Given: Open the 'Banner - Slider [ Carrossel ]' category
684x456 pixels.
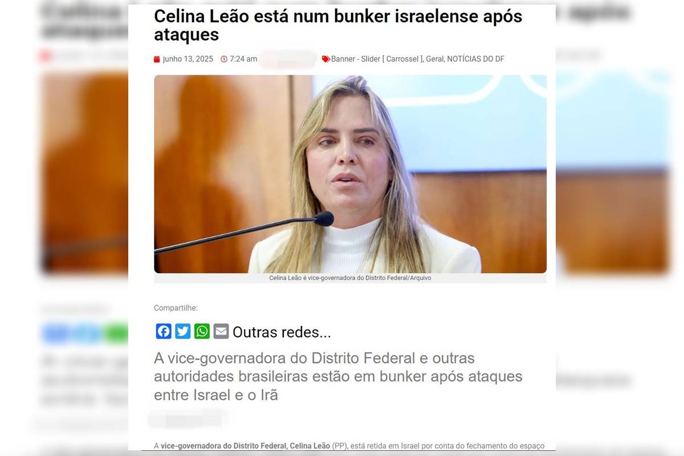Looking at the screenshot, I should tap(377, 59).
